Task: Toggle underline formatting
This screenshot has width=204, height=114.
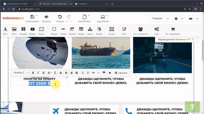Action: click(x=43, y=73)
